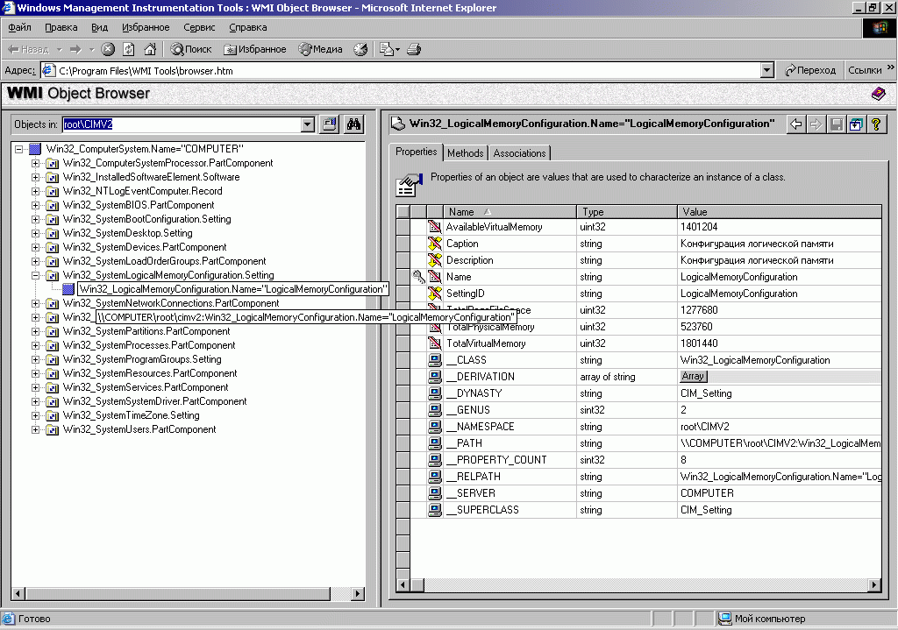Click the Type column header

627,212
